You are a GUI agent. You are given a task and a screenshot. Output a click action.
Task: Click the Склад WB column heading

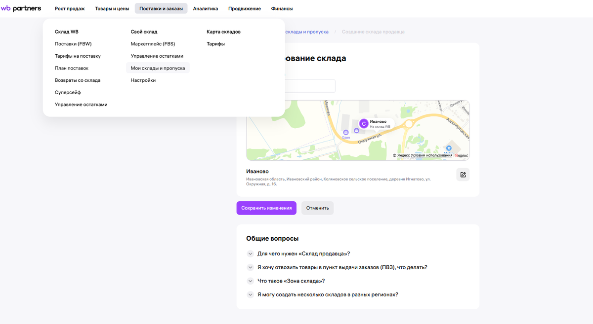[x=67, y=32]
